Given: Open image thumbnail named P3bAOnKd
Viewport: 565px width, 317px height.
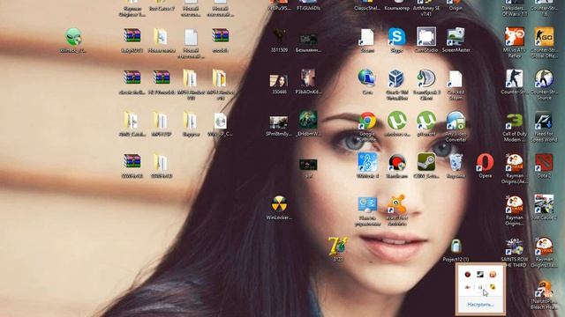Looking at the screenshot, I should (x=308, y=78).
